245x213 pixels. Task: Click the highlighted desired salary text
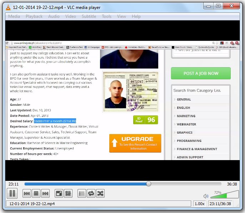(55, 121)
